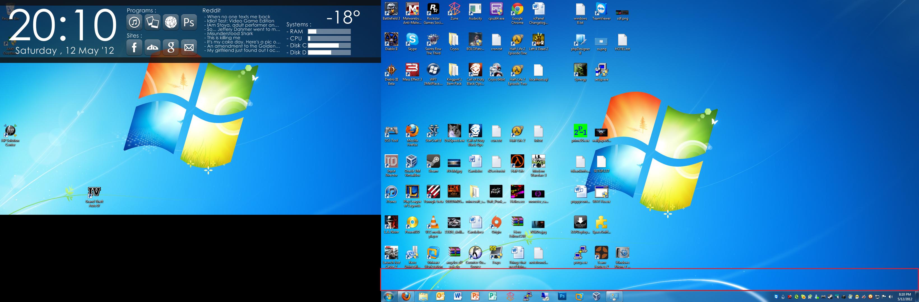Select the Fraps desktop shortcut
This screenshot has height=302, width=919.
[496, 255]
